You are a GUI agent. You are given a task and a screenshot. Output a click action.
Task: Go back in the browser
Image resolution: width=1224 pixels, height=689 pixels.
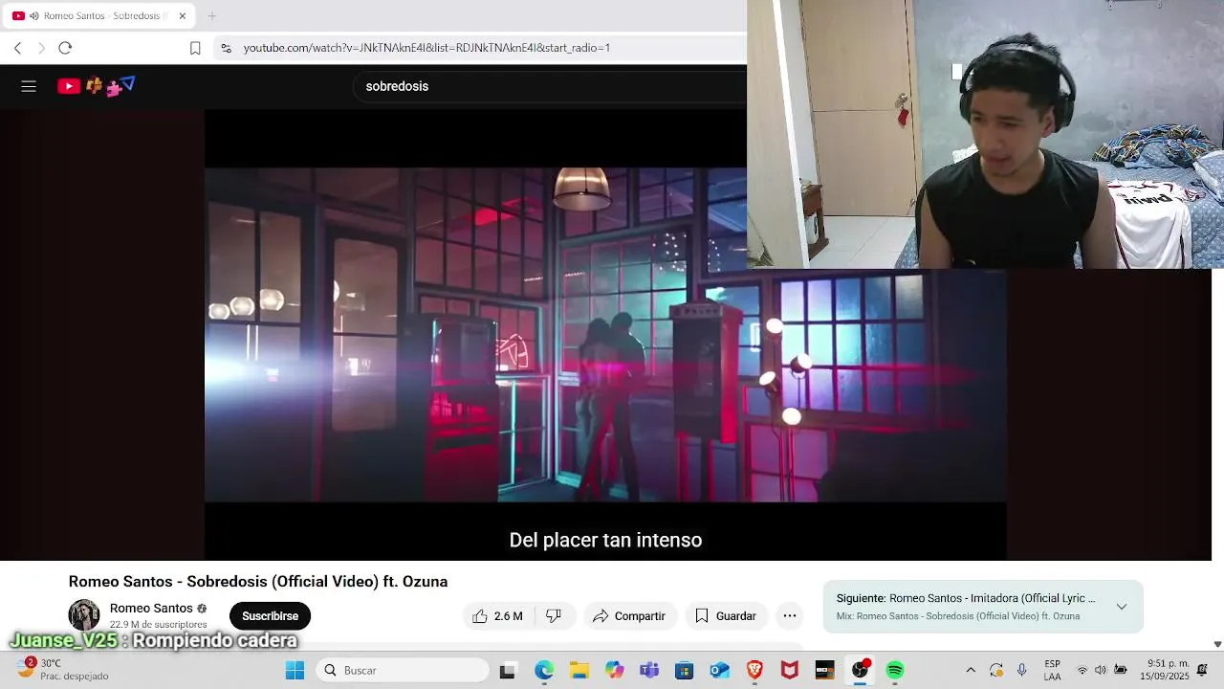(x=17, y=48)
